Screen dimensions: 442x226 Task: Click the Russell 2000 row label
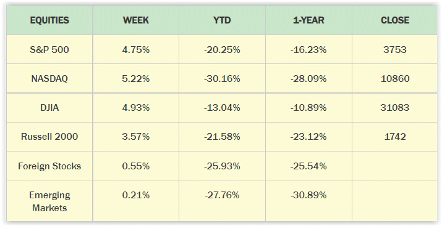coord(49,137)
